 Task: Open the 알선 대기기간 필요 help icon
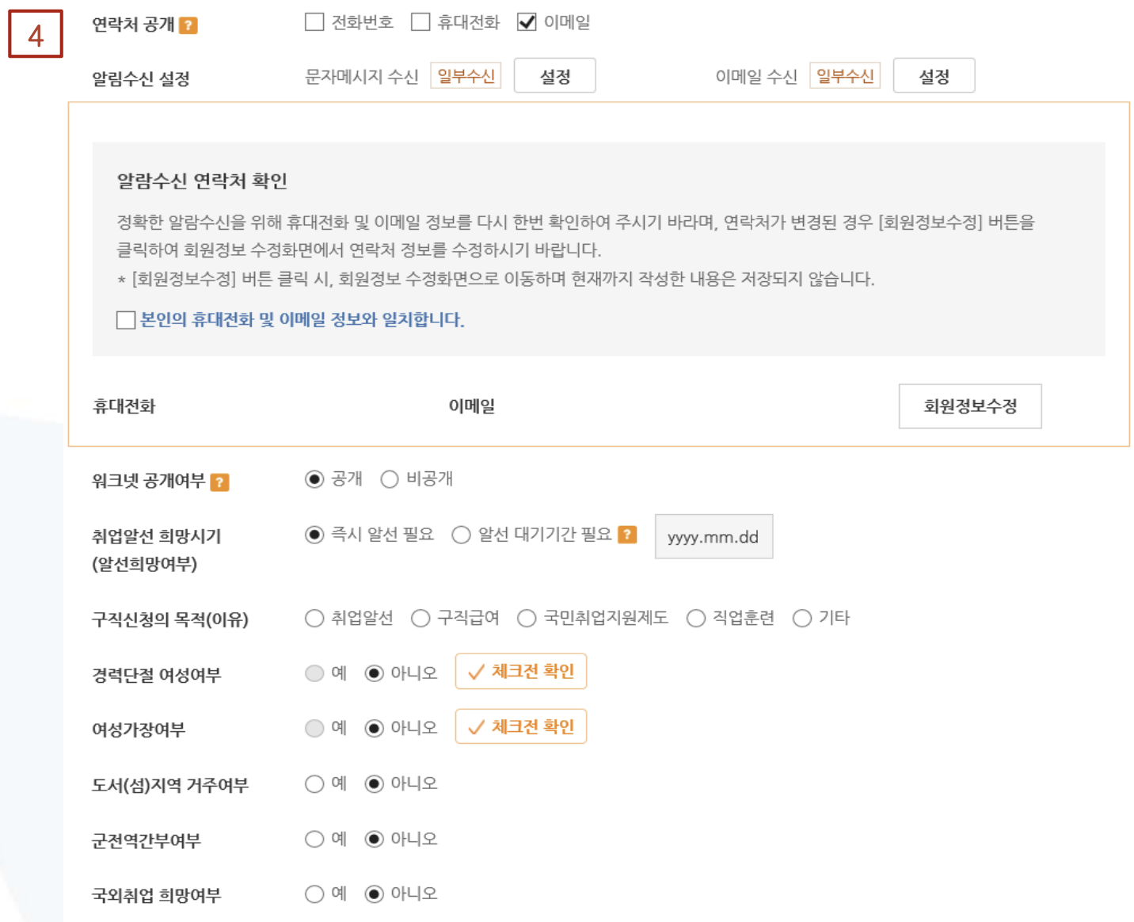pyautogui.click(x=627, y=535)
